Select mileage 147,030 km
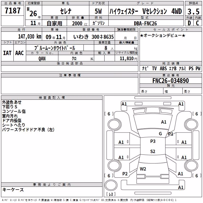203x203 pixels. pos(30,37)
